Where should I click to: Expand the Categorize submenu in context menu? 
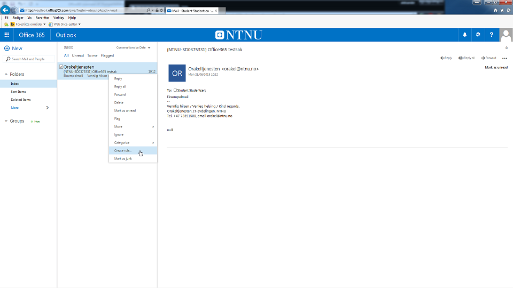click(153, 143)
